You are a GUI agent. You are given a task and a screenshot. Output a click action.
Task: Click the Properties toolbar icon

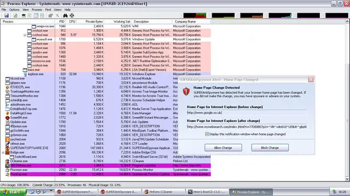tap(42, 16)
